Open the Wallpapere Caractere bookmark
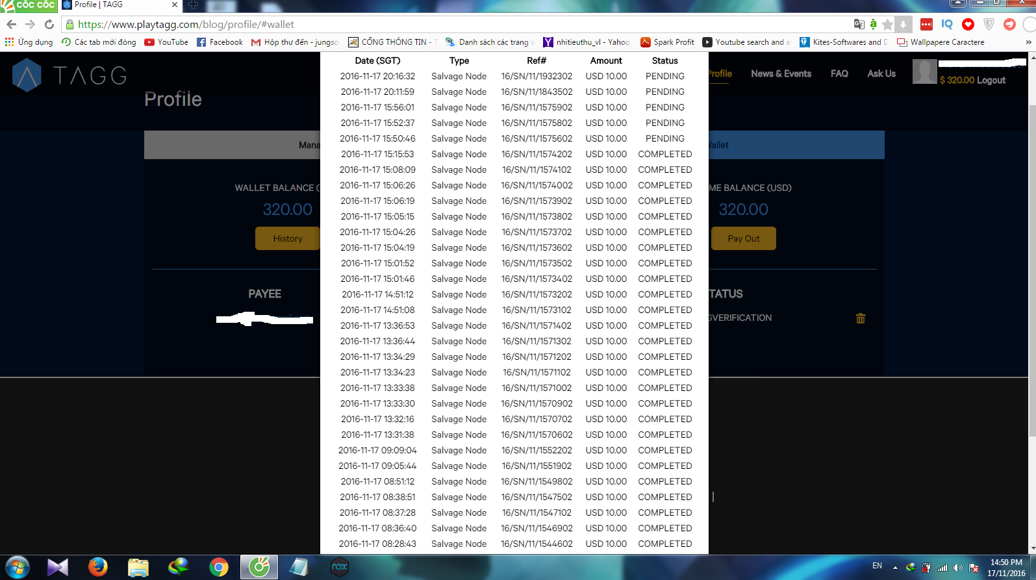 pos(941,42)
